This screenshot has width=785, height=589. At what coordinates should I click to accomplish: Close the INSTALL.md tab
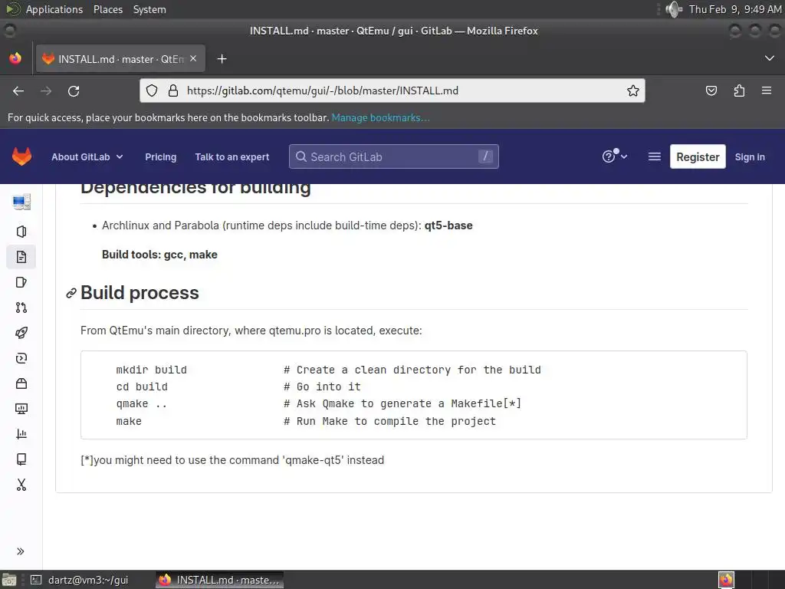tap(193, 58)
